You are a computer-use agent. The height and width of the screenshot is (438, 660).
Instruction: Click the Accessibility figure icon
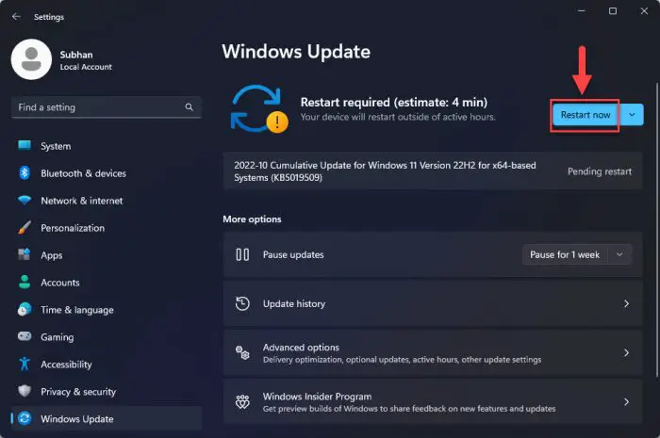25,364
